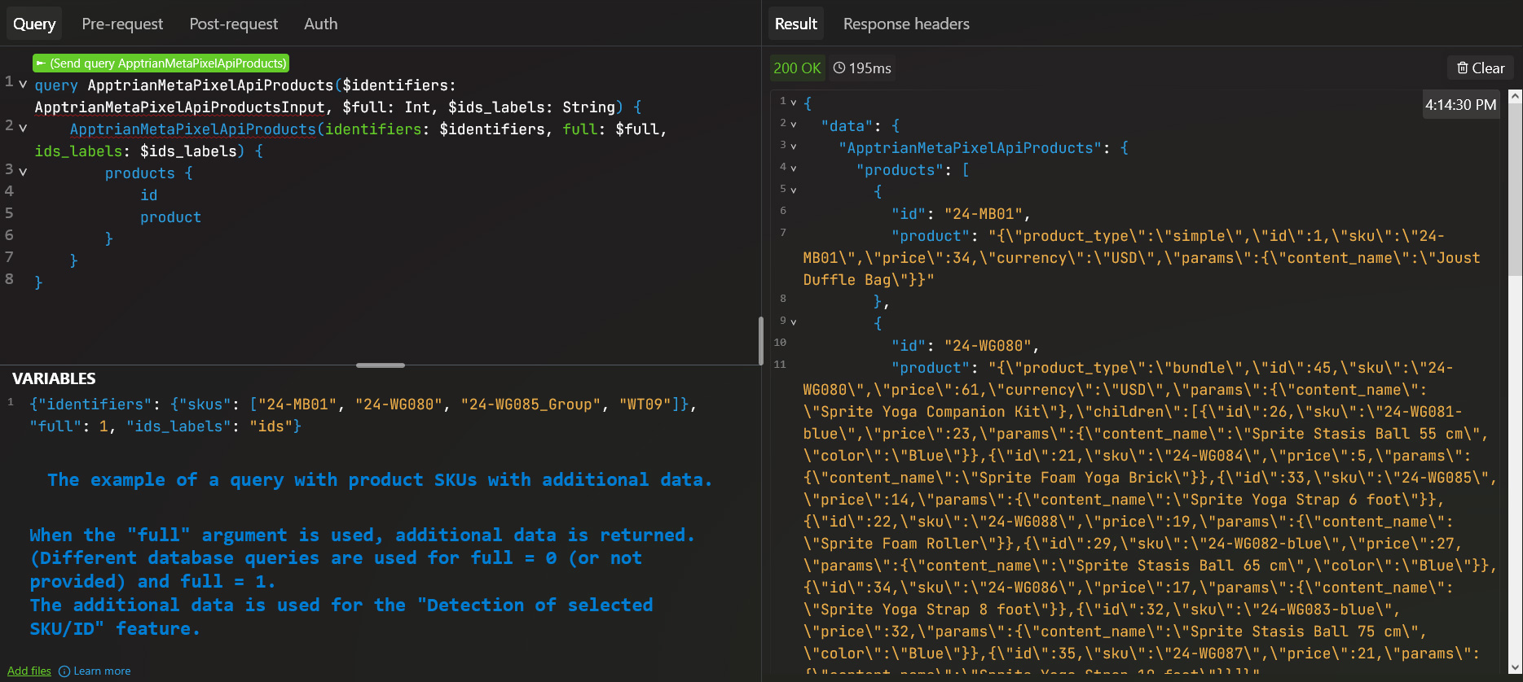Collapse the "products" array in result
The width and height of the screenshot is (1523, 682).
[794, 169]
